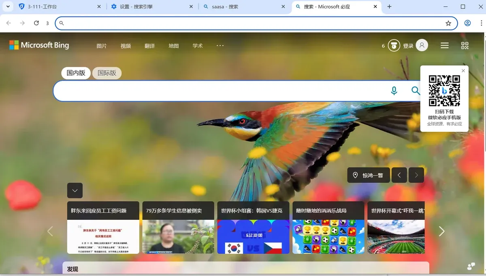
Task: Bookmark this page with the star icon
Action: (448, 23)
